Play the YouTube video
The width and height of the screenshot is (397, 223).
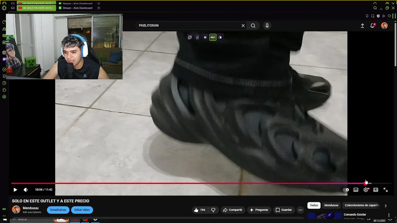point(15,190)
